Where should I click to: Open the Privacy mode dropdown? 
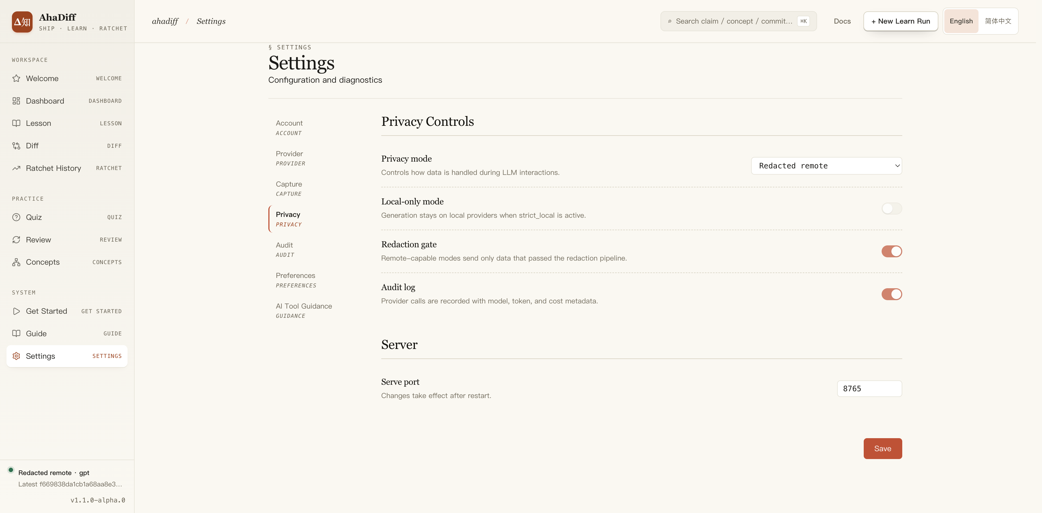826,166
